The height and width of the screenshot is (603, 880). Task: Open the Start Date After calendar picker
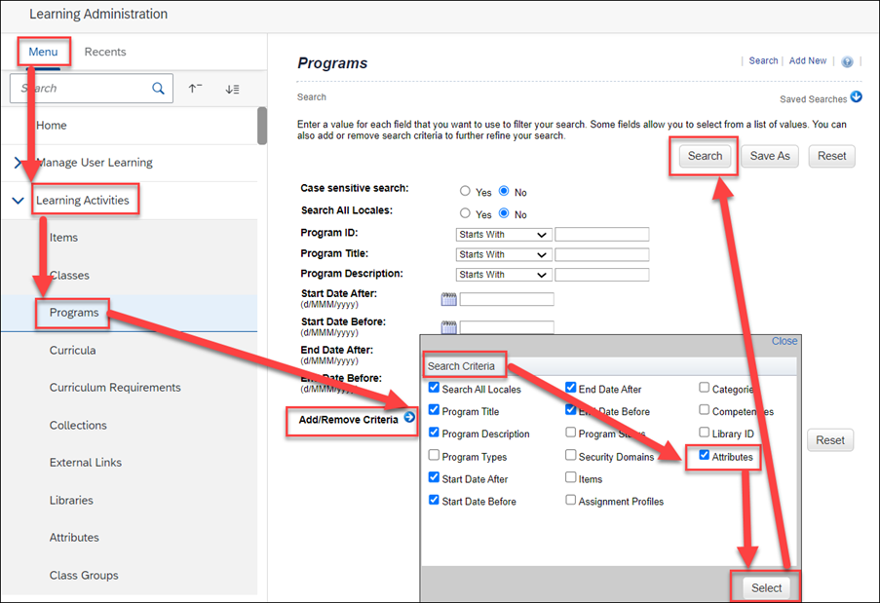(x=449, y=299)
